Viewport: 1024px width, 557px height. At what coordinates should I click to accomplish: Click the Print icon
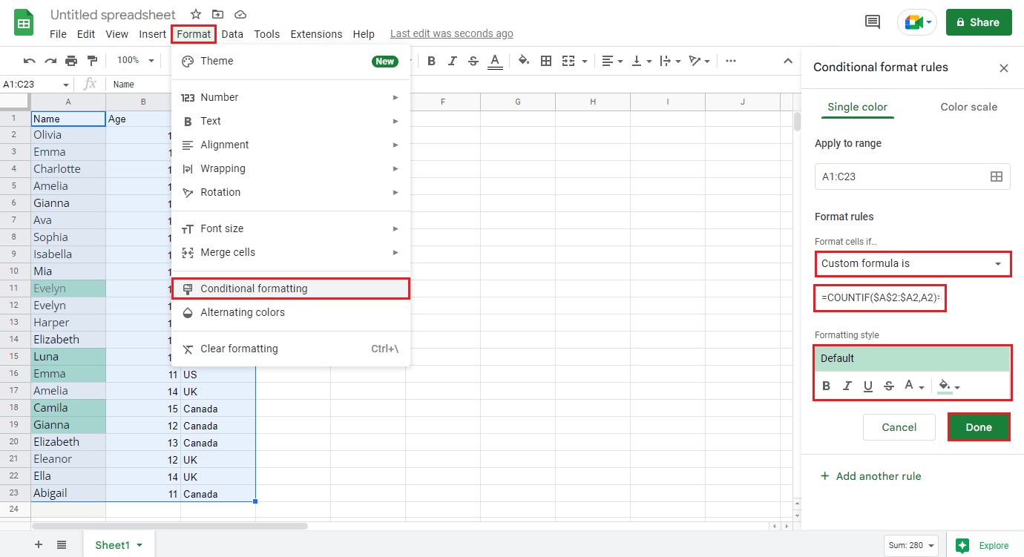coord(71,61)
